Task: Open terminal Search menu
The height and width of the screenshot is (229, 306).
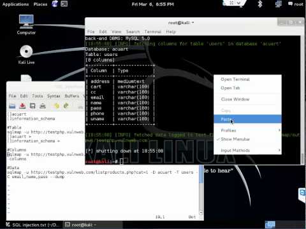Action: coord(133,32)
